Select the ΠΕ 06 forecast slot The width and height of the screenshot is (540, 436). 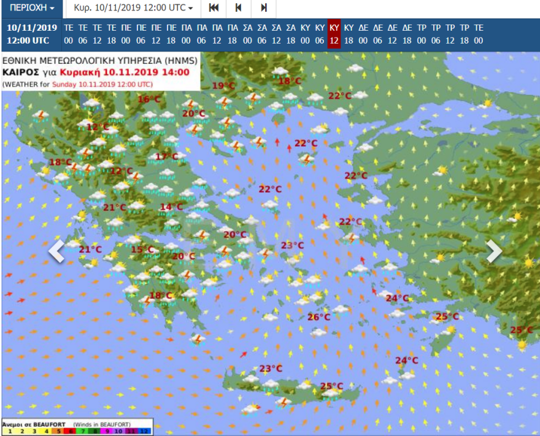(141, 34)
